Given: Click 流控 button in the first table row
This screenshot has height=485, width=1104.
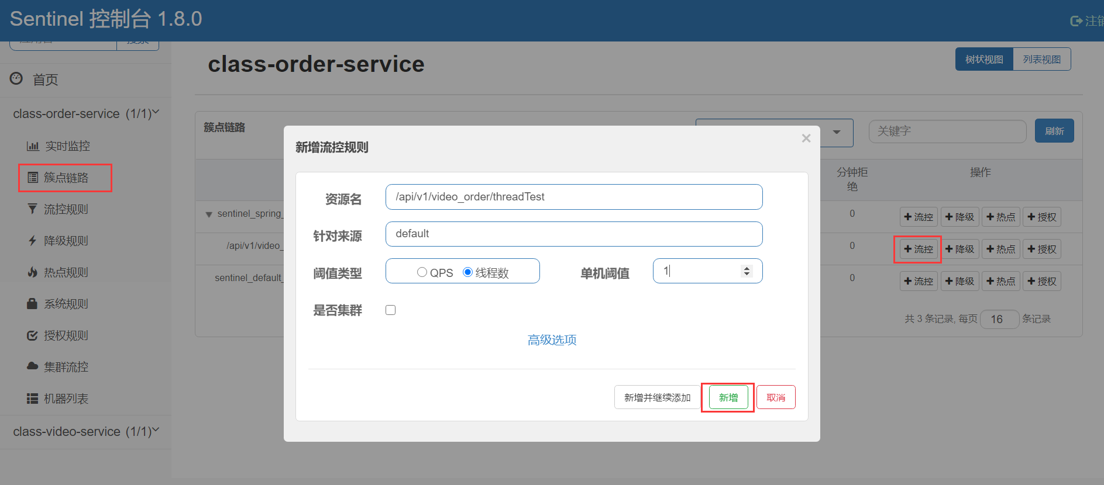Looking at the screenshot, I should (x=919, y=217).
